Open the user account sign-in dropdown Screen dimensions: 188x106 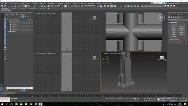click(x=157, y=3)
